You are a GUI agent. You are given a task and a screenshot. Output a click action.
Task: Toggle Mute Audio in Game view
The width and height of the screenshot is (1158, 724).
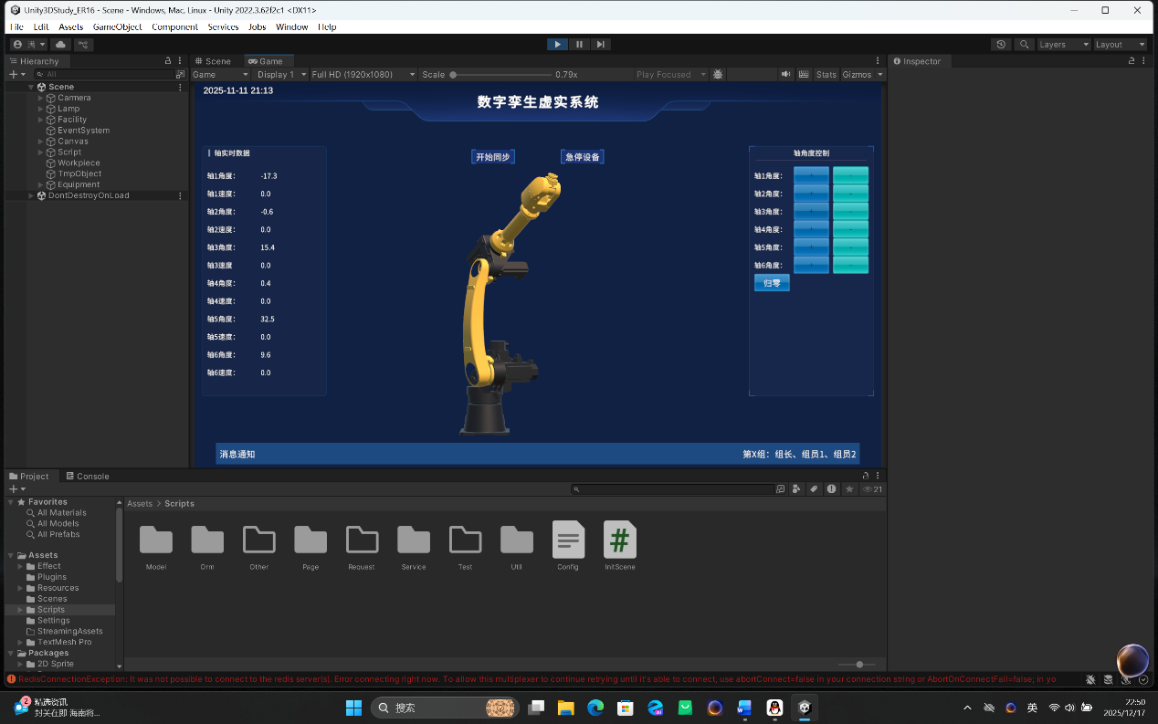(785, 74)
